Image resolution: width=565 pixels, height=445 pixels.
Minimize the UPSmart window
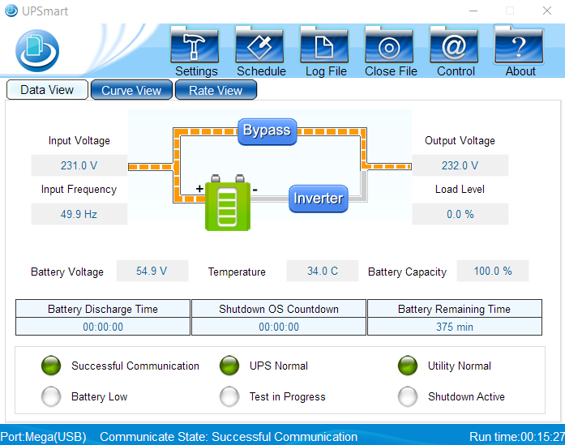click(473, 11)
